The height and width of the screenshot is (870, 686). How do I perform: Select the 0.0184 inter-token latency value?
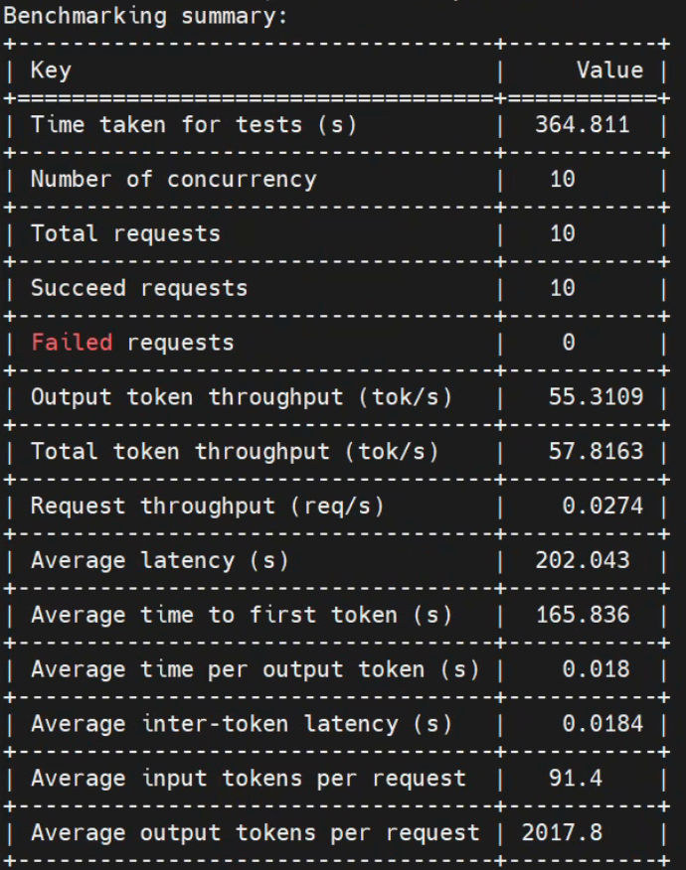pyautogui.click(x=602, y=724)
